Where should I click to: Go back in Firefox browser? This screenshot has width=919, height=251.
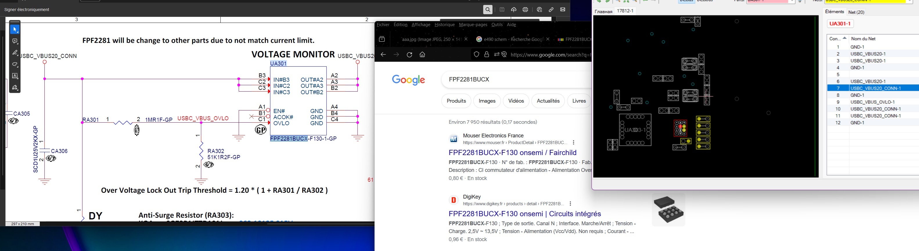[383, 54]
